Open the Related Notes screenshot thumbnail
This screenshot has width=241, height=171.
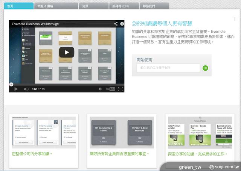click(200, 133)
